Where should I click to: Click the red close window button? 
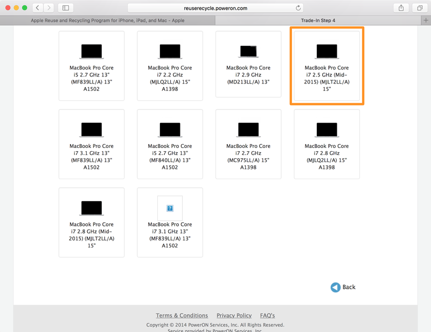(8, 8)
